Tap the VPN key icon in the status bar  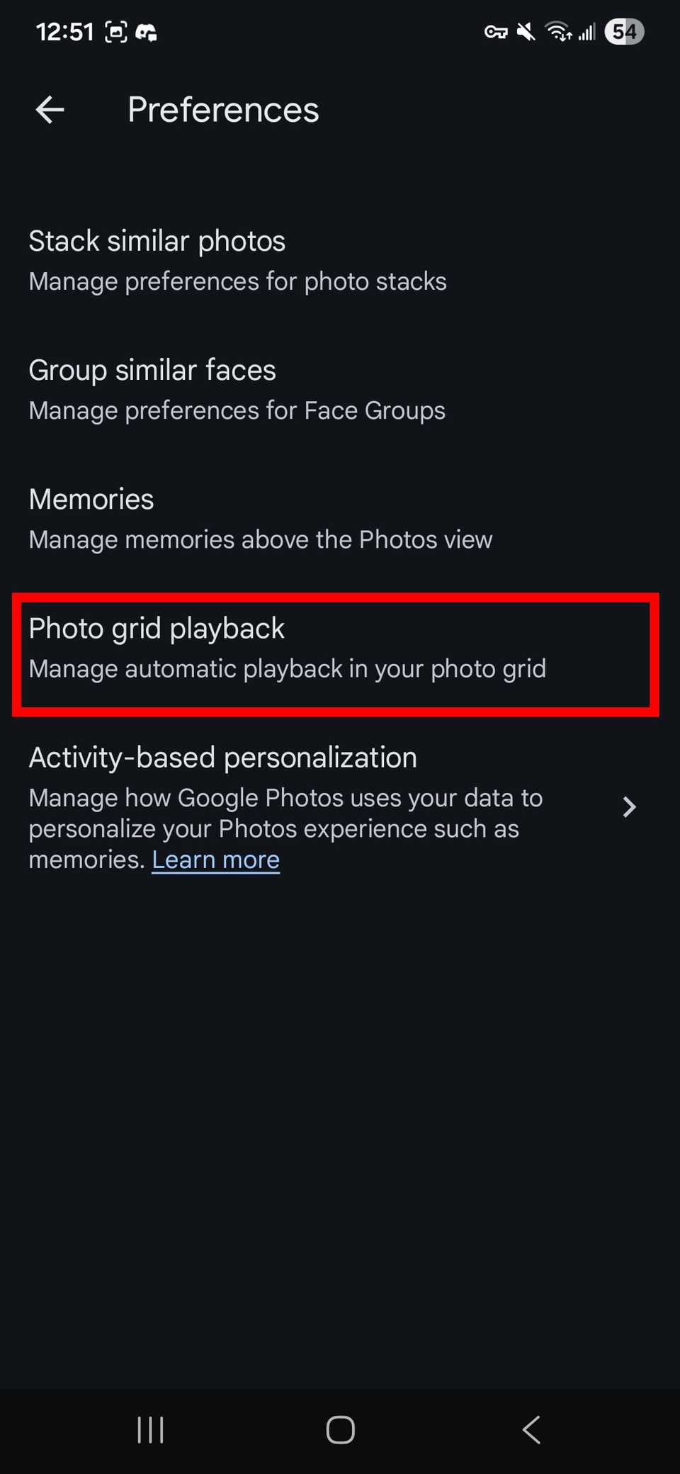point(496,31)
